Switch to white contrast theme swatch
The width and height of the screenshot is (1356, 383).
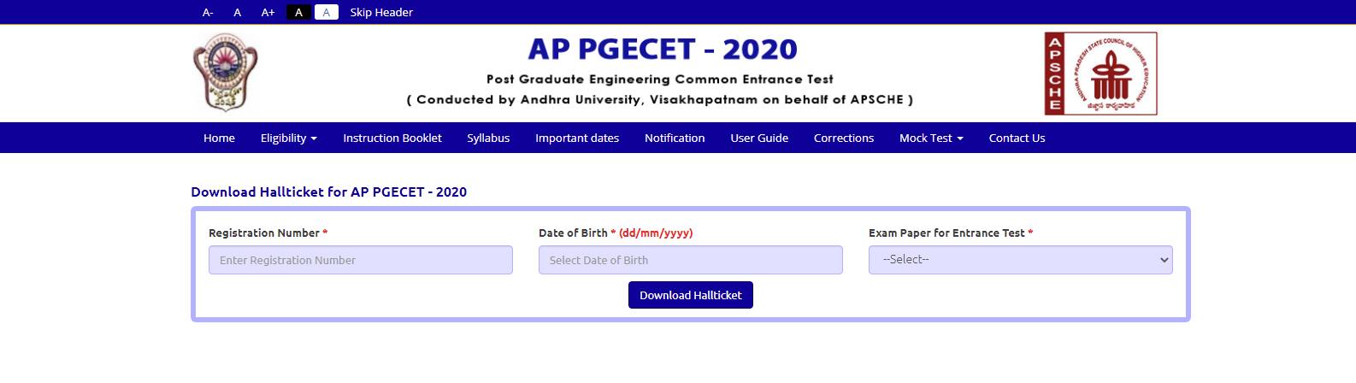point(326,12)
